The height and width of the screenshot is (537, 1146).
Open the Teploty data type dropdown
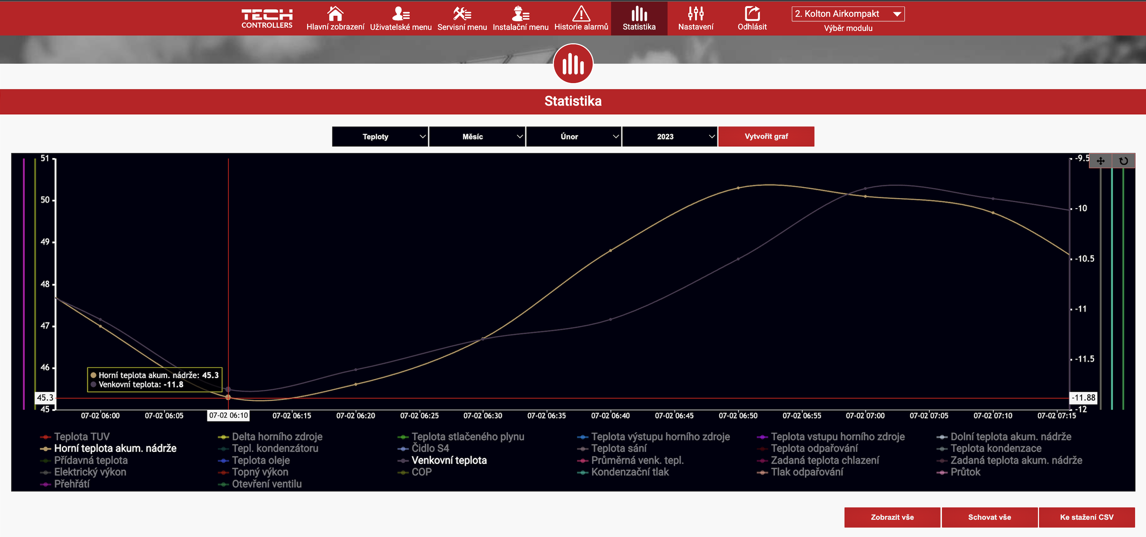tap(379, 136)
